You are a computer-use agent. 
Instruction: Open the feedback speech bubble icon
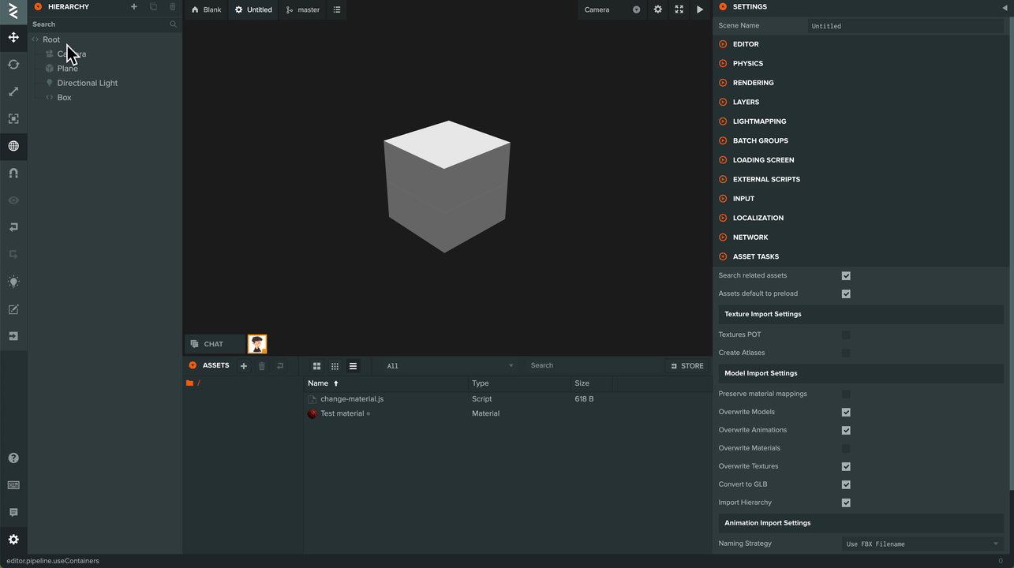click(13, 513)
